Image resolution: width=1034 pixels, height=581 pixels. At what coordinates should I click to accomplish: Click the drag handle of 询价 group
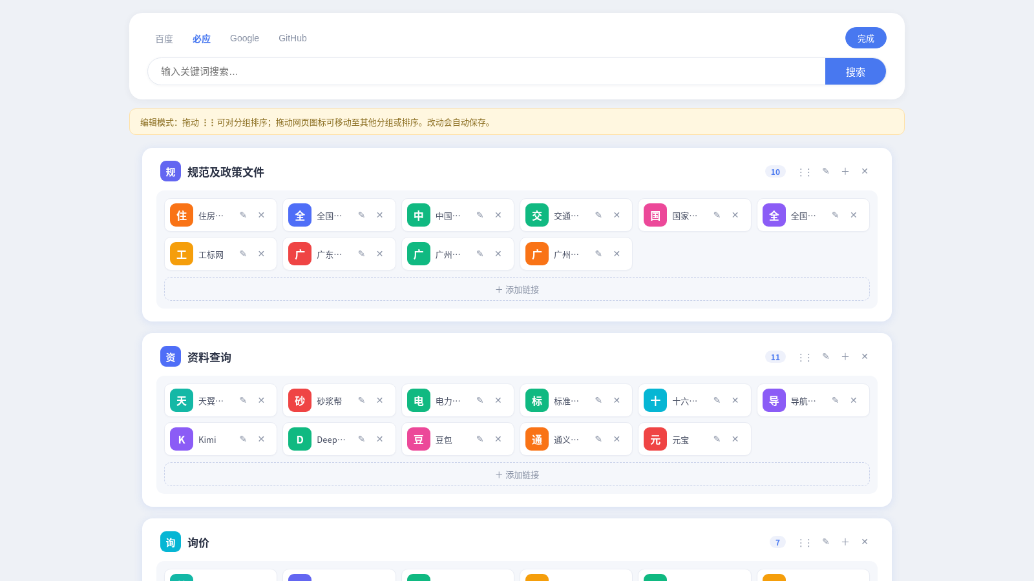coord(805,542)
